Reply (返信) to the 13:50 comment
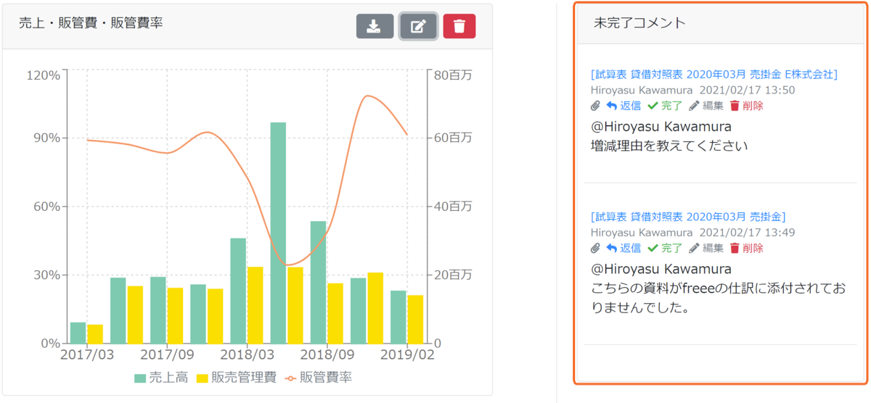Viewport: 871px width, 403px height. pos(623,106)
